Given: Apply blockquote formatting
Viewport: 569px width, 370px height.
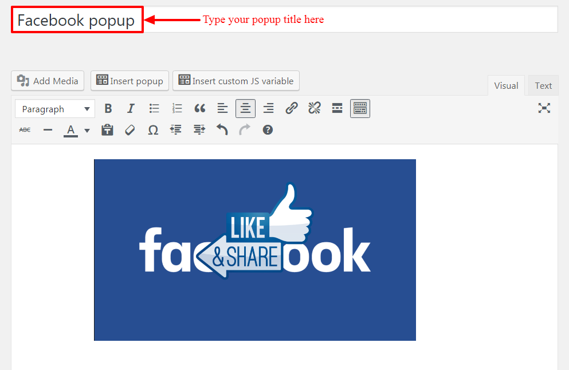Looking at the screenshot, I should click(199, 108).
